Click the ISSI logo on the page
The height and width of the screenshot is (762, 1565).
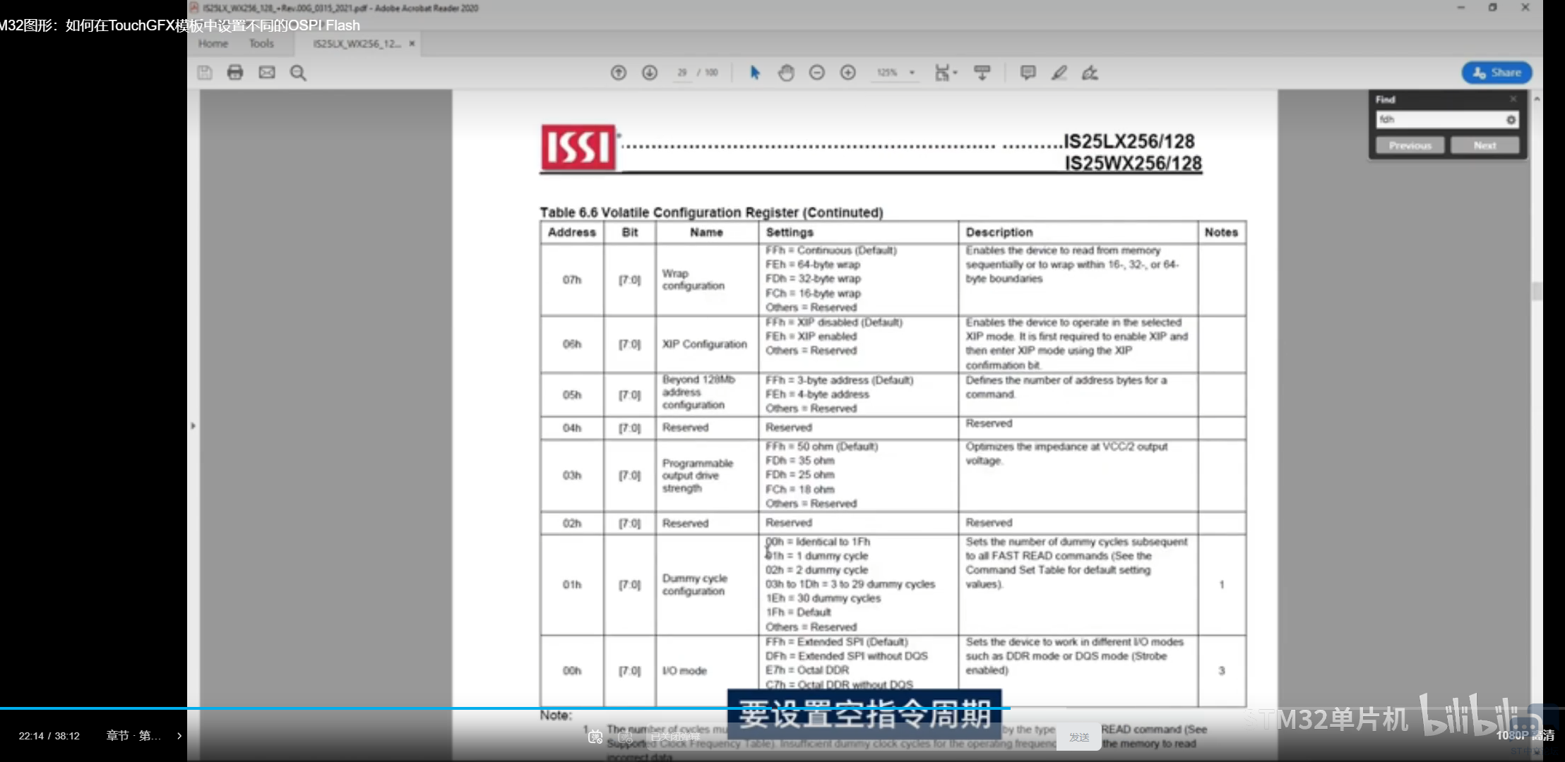tap(578, 147)
